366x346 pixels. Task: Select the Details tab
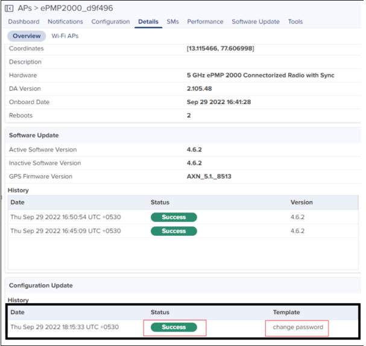(148, 22)
